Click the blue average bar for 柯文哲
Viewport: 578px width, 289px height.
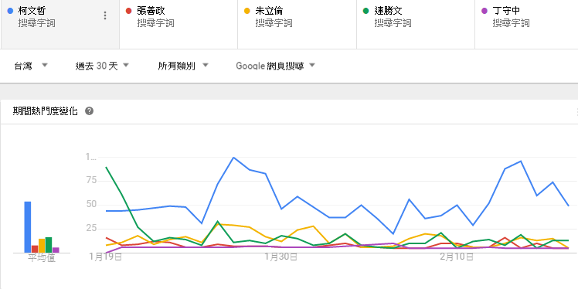28,227
